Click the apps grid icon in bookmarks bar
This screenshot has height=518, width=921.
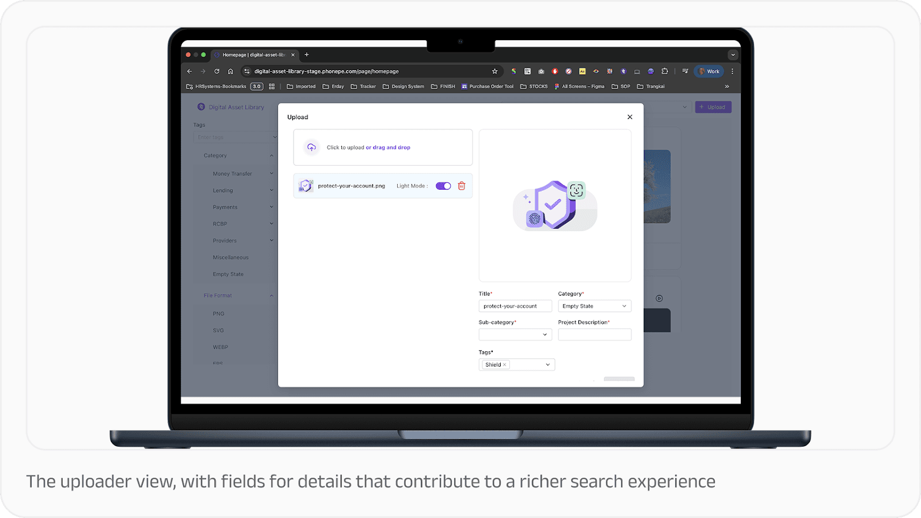pyautogui.click(x=272, y=86)
